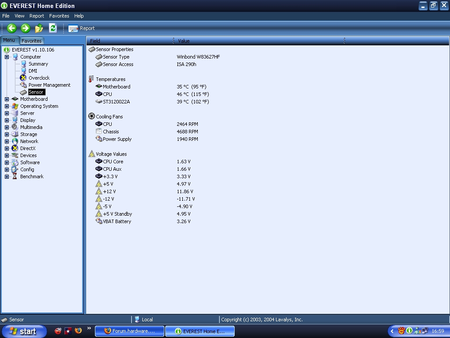Switch to Forum.hardware taskbar window
The height and width of the screenshot is (338, 450).
tap(130, 331)
